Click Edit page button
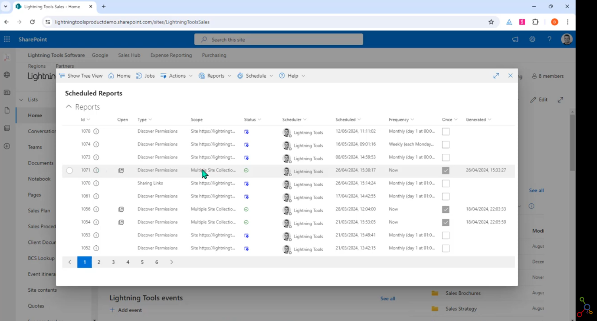The width and height of the screenshot is (597, 321). (539, 99)
